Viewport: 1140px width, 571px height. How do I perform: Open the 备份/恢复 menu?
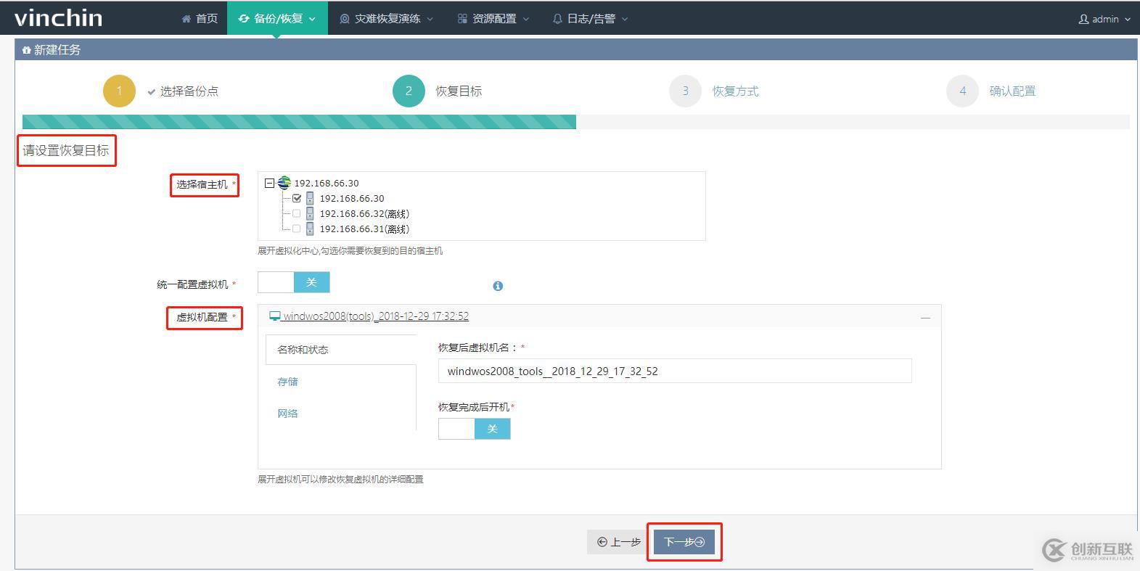[x=277, y=18]
